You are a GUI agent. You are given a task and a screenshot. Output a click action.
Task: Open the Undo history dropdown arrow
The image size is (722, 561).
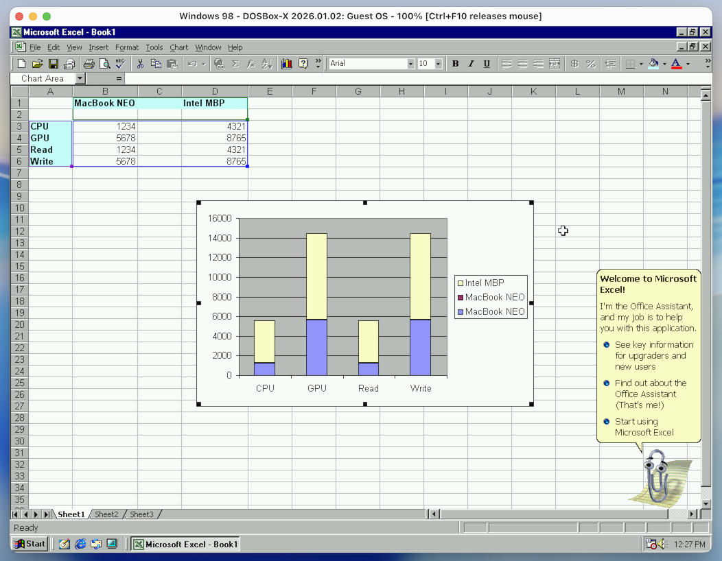pos(204,64)
